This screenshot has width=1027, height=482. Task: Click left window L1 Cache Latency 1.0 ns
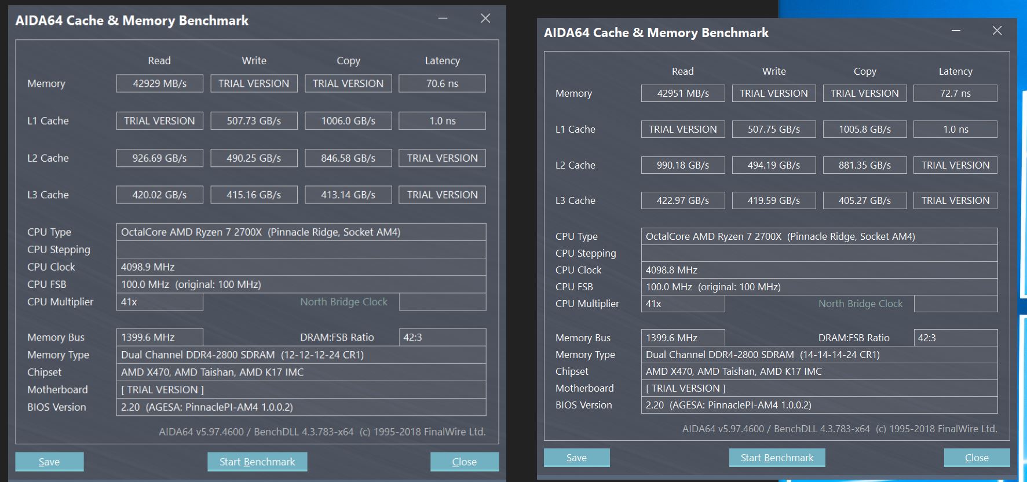(x=443, y=121)
